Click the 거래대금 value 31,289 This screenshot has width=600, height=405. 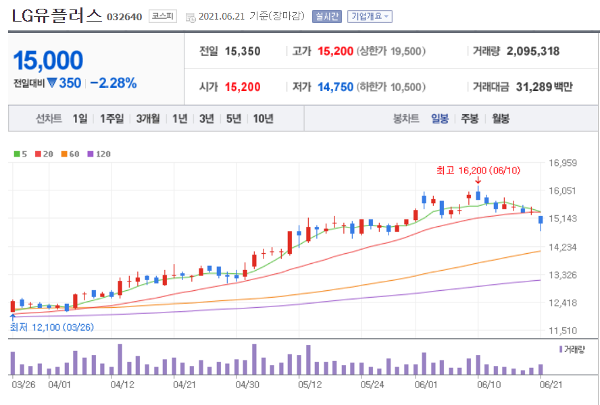click(534, 87)
